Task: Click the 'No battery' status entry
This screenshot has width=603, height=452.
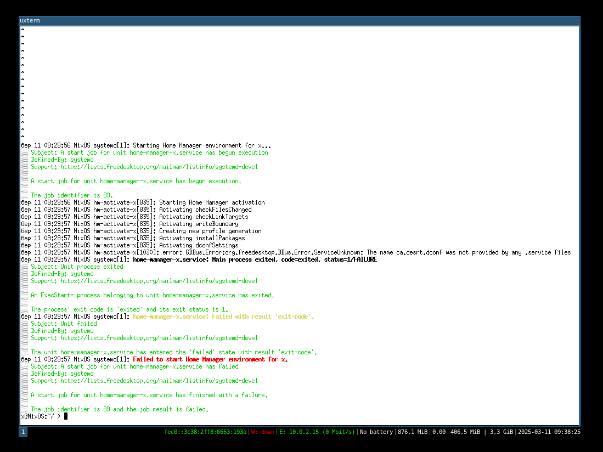Action: point(376,432)
